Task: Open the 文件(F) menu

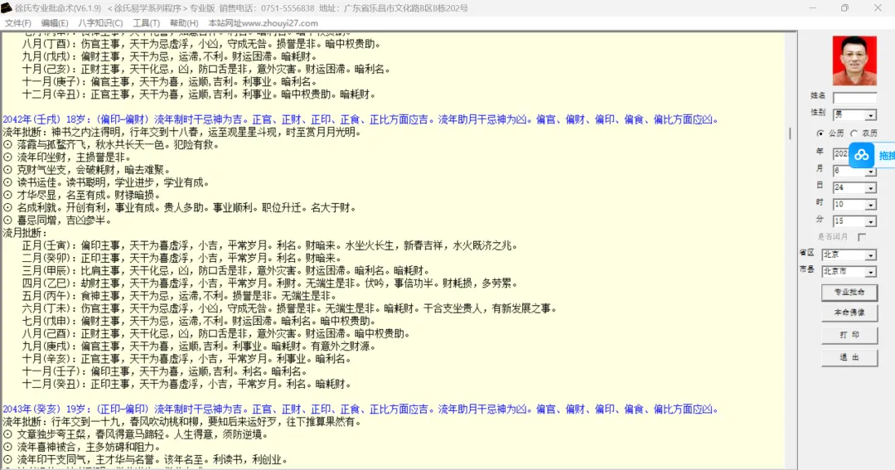Action: [x=17, y=23]
